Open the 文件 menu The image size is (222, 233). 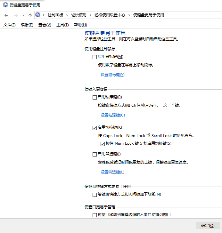point(9,25)
